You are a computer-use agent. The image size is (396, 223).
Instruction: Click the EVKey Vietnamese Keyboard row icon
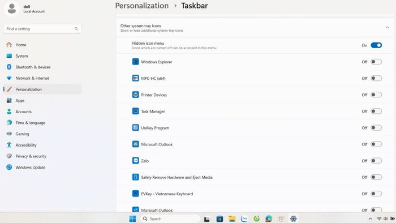point(136,194)
